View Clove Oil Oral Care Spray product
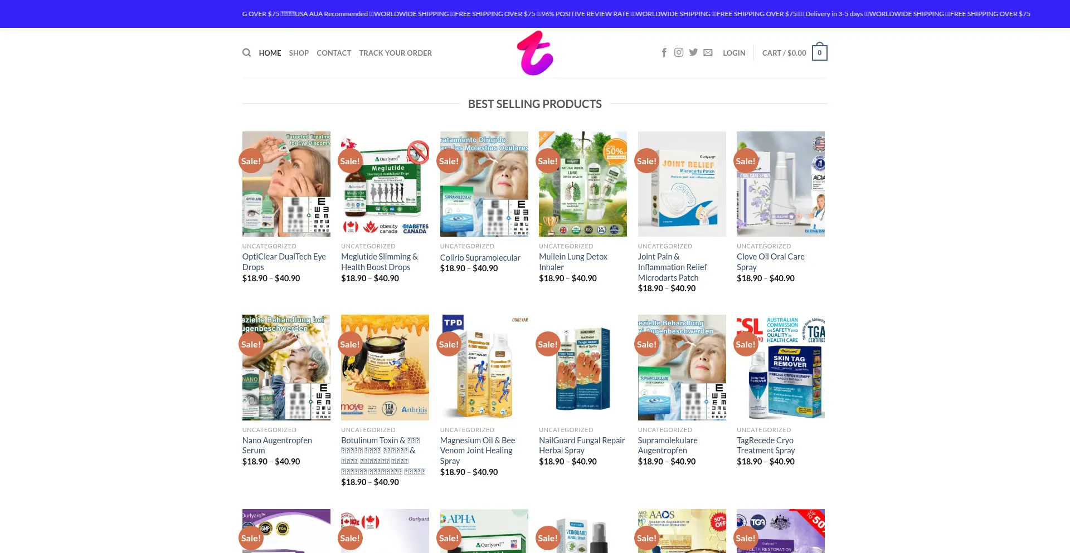Screen dimensions: 1070x553 coord(771,262)
